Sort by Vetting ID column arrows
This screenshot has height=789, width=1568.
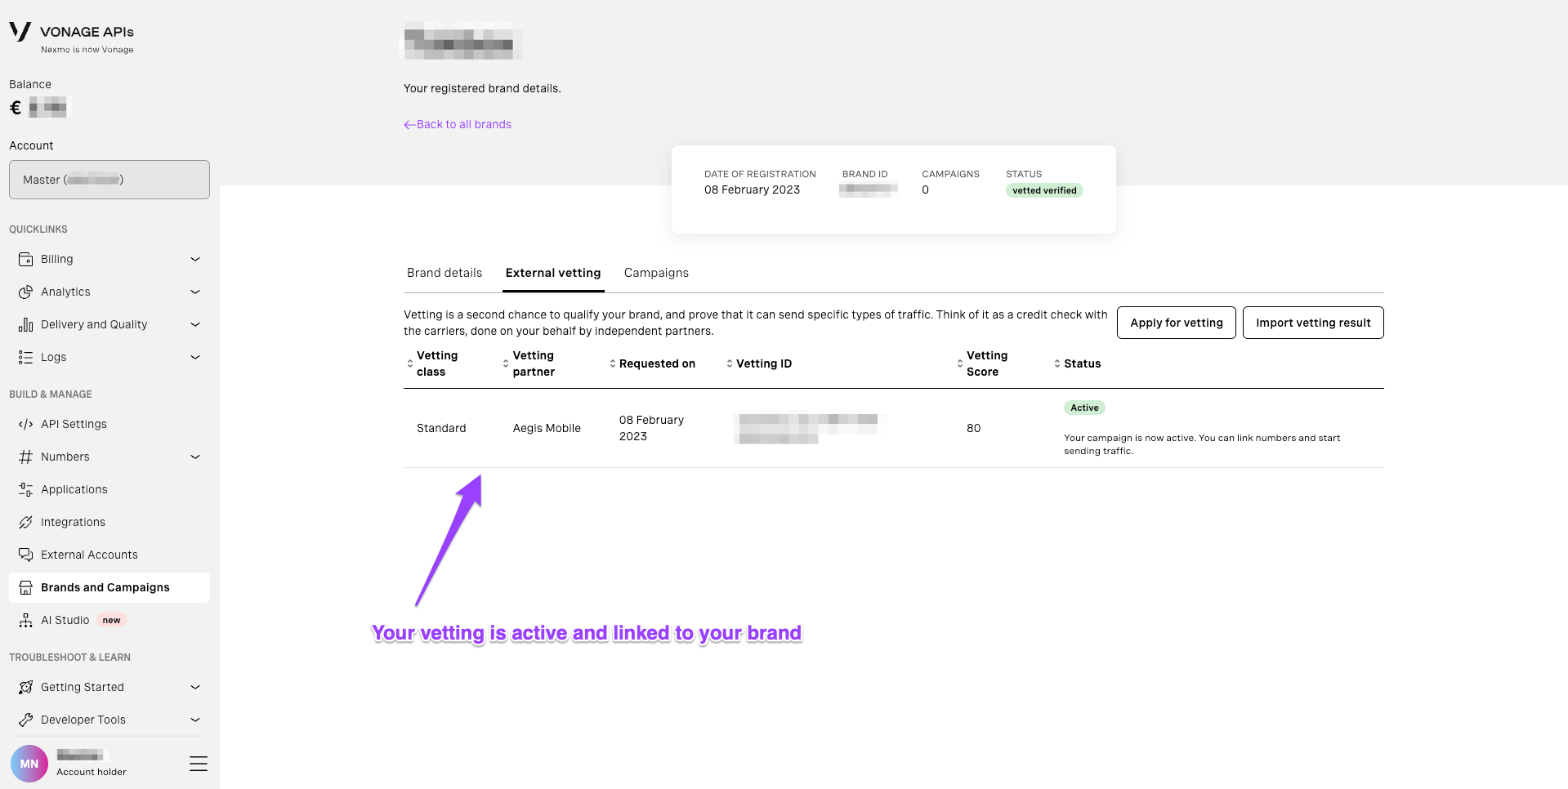pos(730,363)
